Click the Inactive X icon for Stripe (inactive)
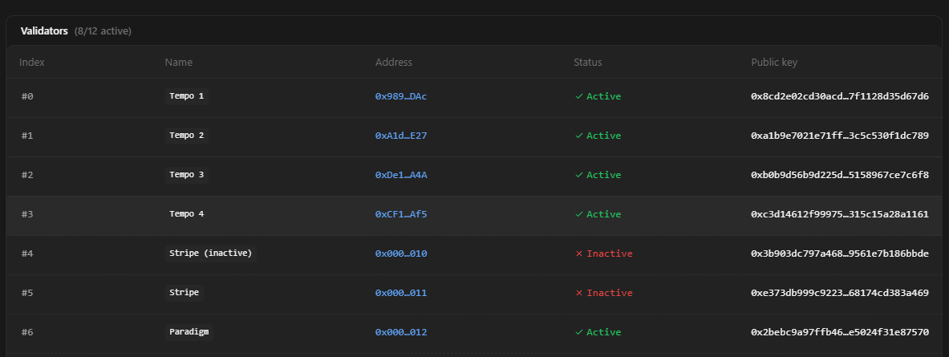This screenshot has width=949, height=357. (578, 254)
